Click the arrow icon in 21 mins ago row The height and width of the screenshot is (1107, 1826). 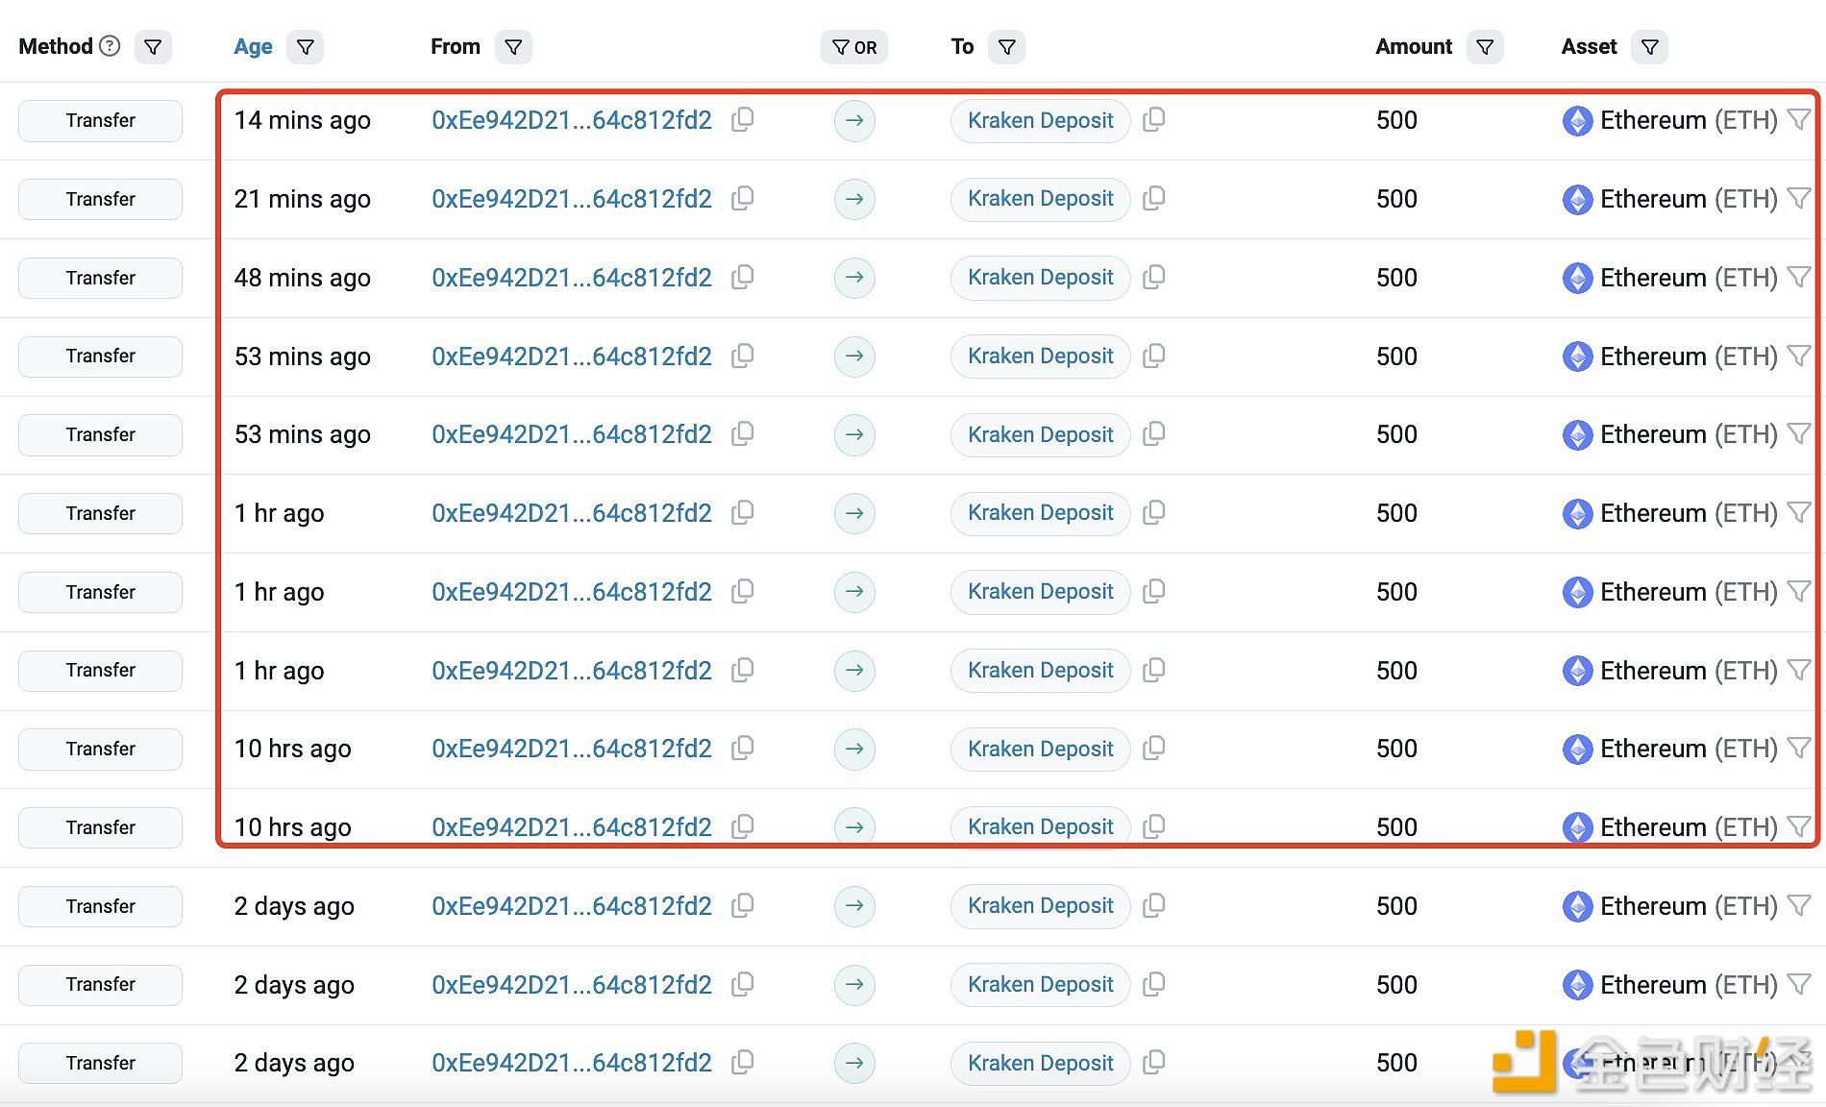click(854, 200)
